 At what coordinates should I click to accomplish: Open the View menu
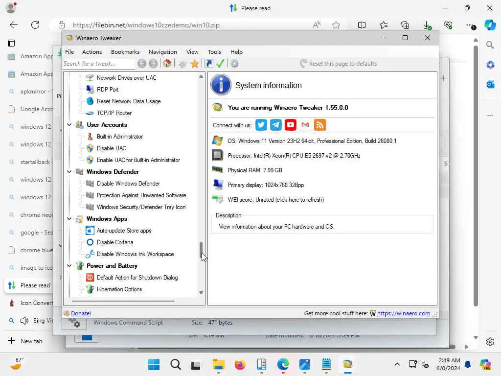tap(192, 52)
